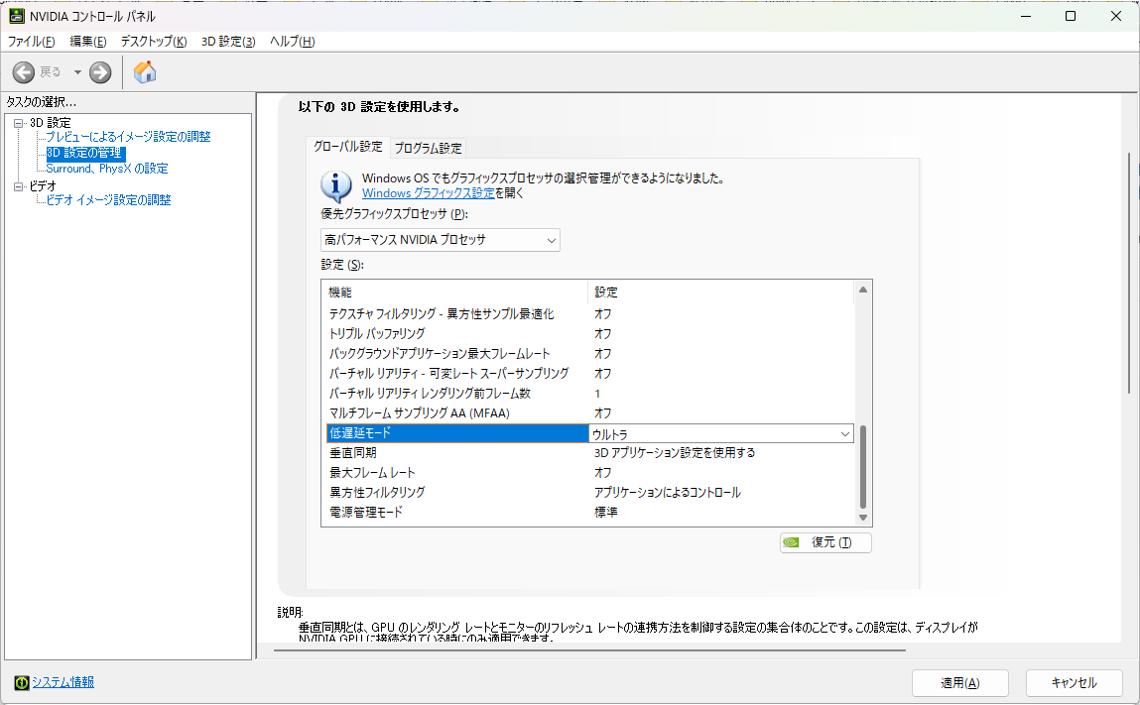Click the Back arrow toolbar icon

point(23,72)
